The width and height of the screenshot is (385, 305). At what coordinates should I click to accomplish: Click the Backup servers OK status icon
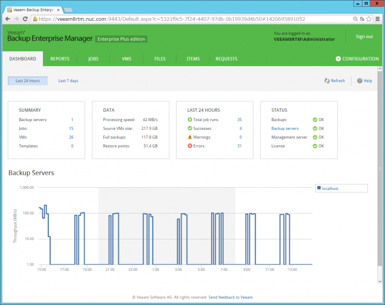click(x=315, y=128)
